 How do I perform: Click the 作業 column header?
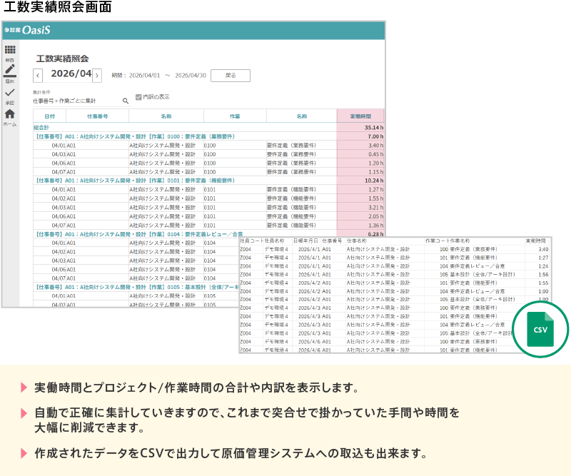pyautogui.click(x=235, y=116)
